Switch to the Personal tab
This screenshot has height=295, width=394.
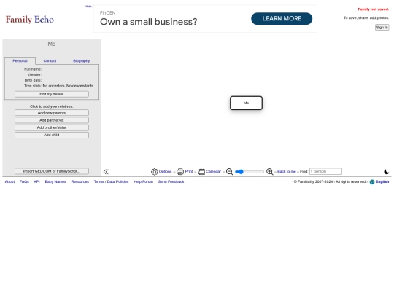tap(20, 60)
